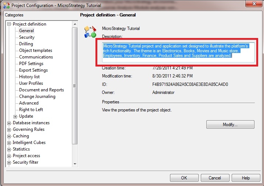Image resolution: width=264 pixels, height=186 pixels.
Task: Expand the Caching category
Action: coord(9,136)
